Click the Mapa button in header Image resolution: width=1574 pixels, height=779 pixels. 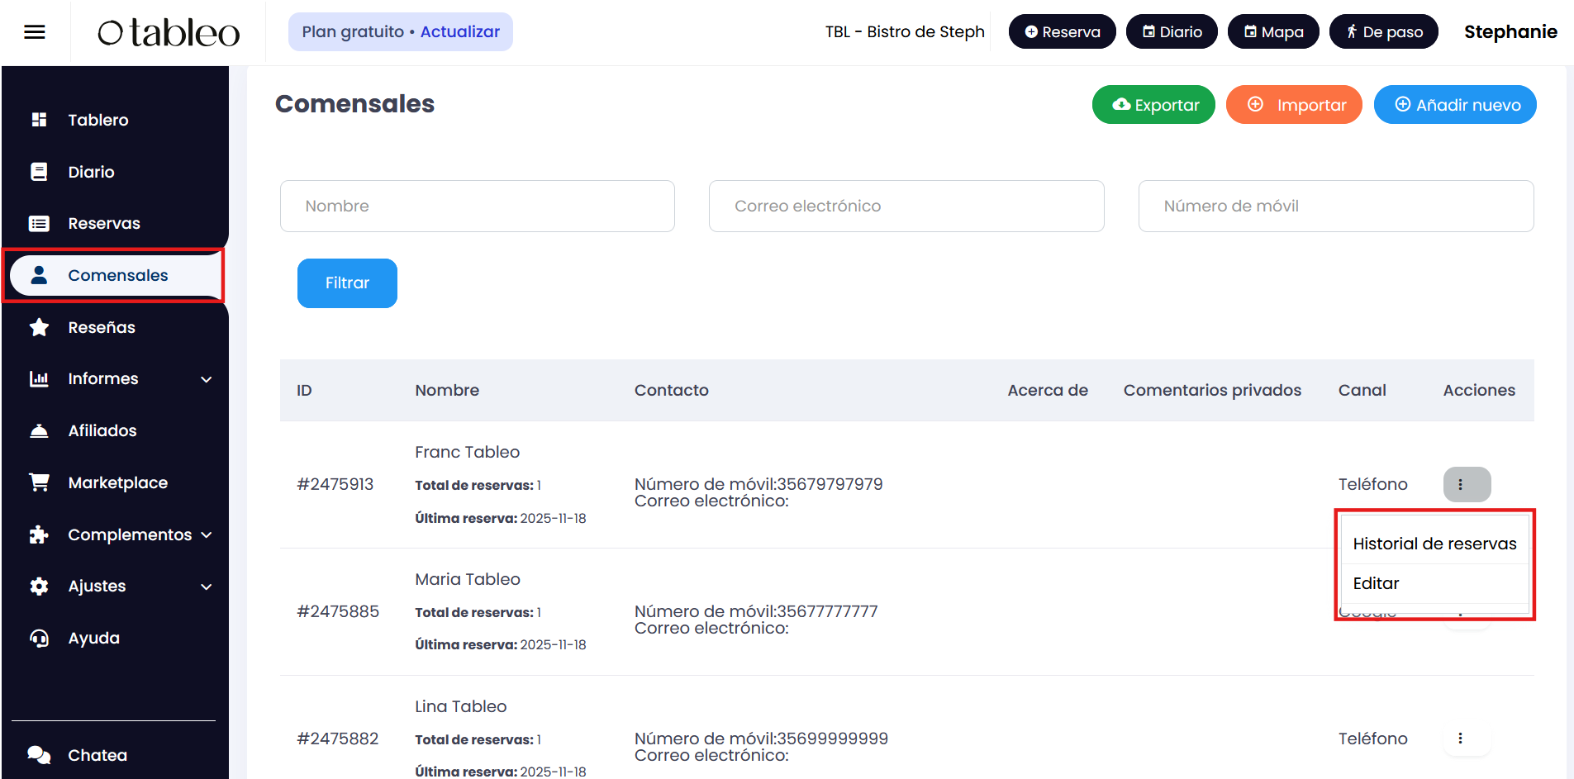click(x=1273, y=32)
